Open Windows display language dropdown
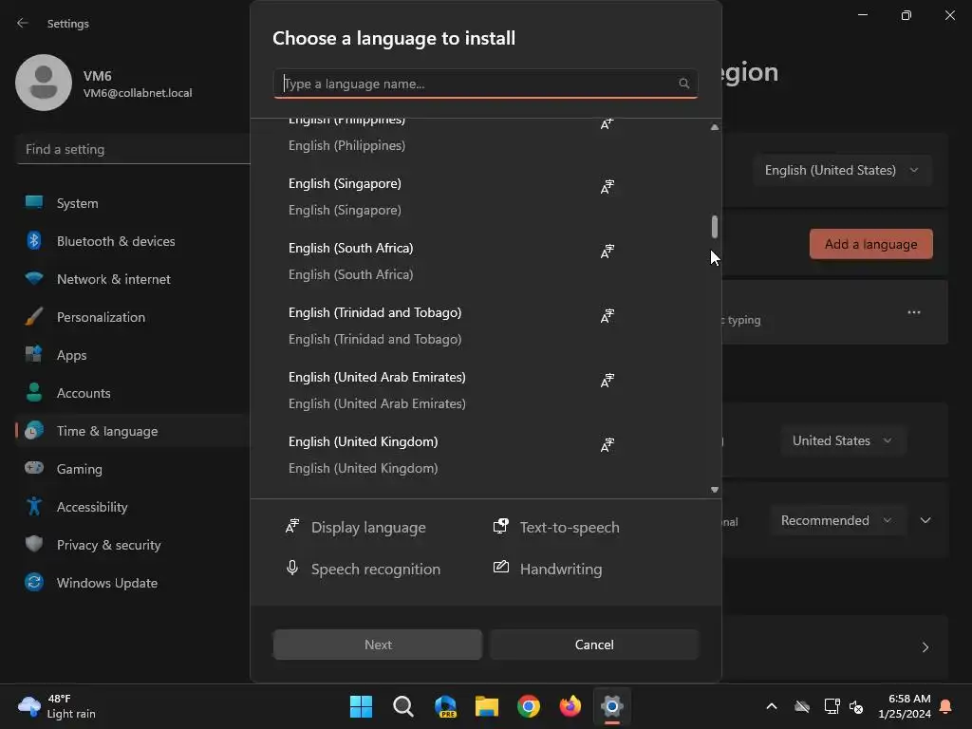The height and width of the screenshot is (729, 972). [x=842, y=170]
